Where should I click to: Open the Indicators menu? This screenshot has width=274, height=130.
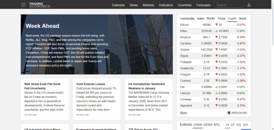pyautogui.click(x=166, y=5)
